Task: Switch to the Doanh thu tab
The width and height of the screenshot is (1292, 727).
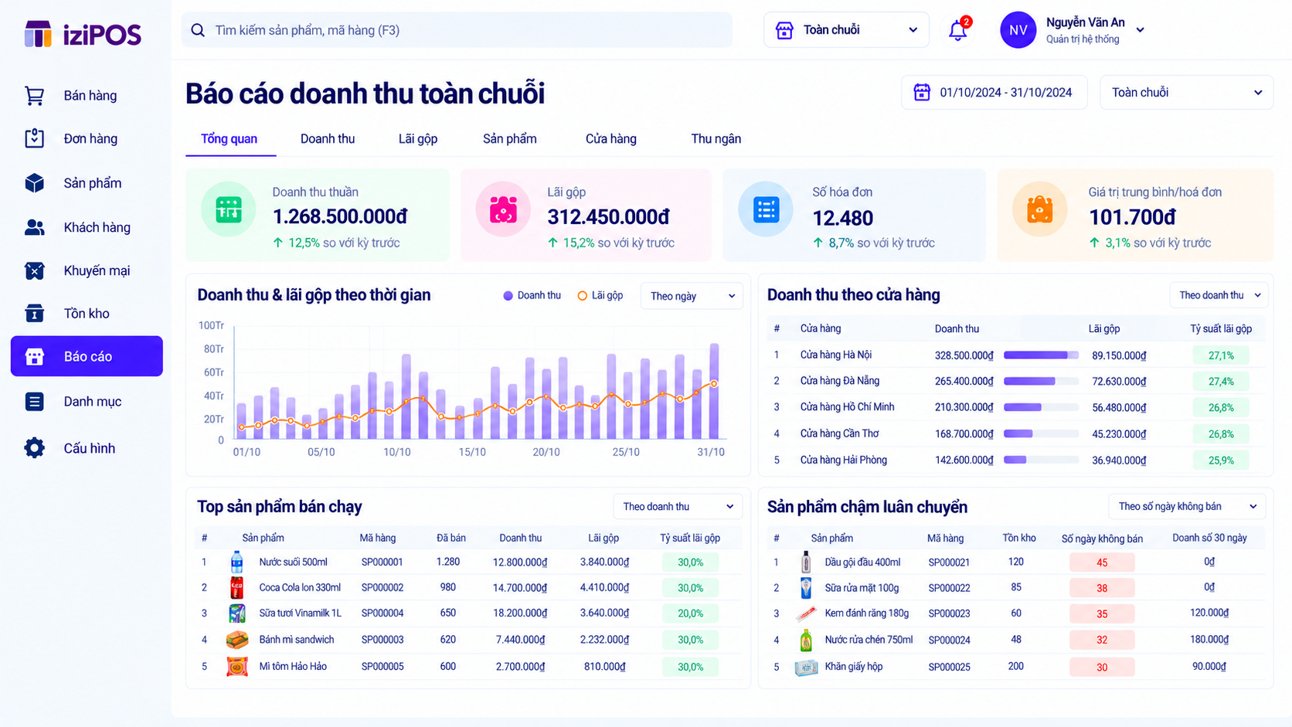Action: [x=328, y=139]
